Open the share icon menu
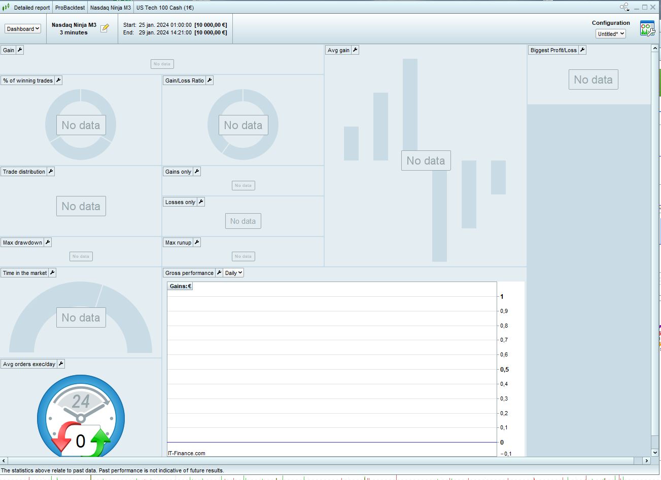The width and height of the screenshot is (661, 480). point(624,7)
